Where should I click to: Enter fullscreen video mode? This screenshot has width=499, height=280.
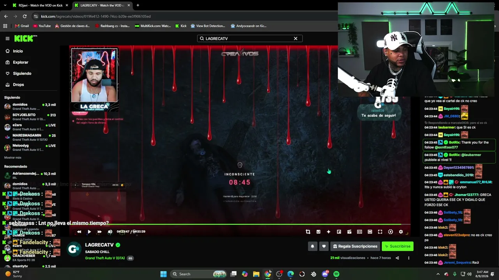pyautogui.click(x=380, y=232)
